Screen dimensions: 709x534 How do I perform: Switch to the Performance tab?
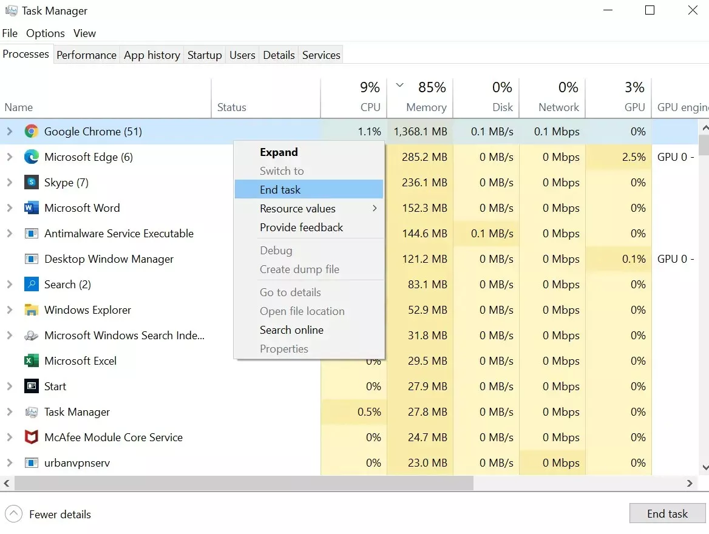[x=86, y=55]
